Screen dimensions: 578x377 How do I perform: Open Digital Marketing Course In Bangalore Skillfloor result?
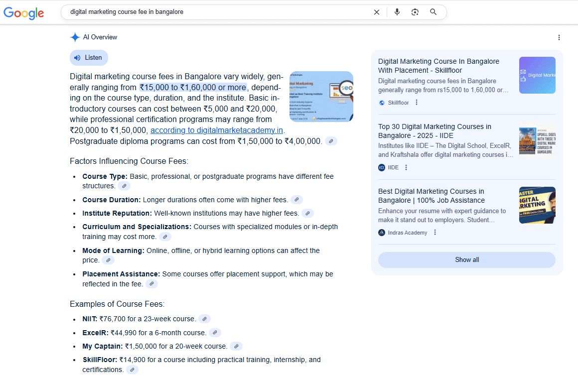click(438, 66)
